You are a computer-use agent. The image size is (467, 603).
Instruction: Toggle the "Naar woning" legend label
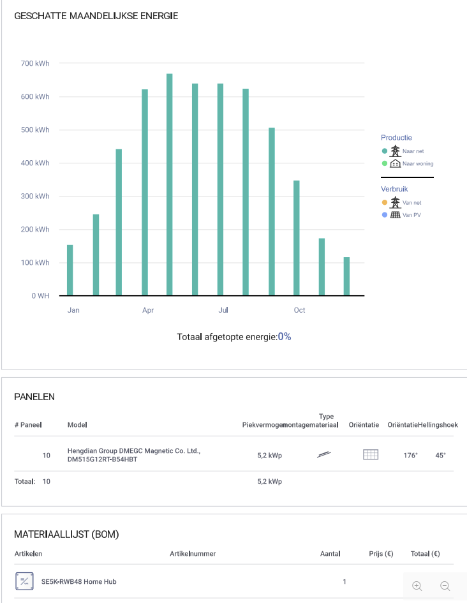[x=418, y=164]
